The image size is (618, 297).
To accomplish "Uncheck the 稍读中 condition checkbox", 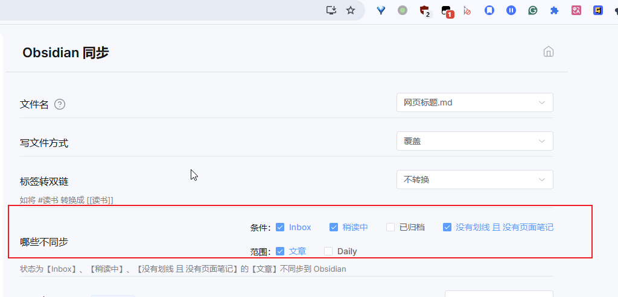I will 334,227.
